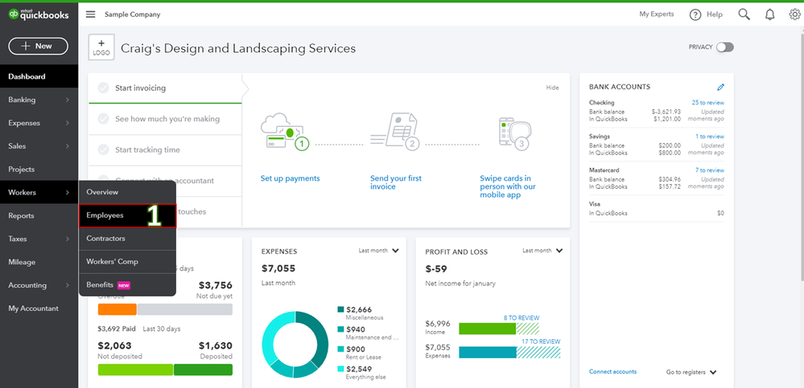Select Employees in Workers submenu
Viewport: 804px width, 388px height.
[x=127, y=215]
